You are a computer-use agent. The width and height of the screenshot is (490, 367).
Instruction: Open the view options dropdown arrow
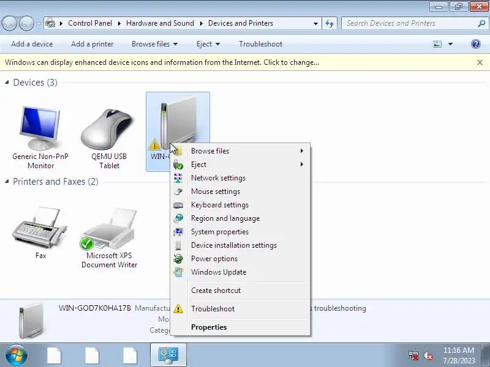tap(450, 44)
